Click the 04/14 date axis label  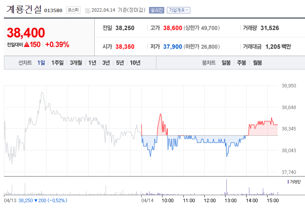click(x=147, y=200)
